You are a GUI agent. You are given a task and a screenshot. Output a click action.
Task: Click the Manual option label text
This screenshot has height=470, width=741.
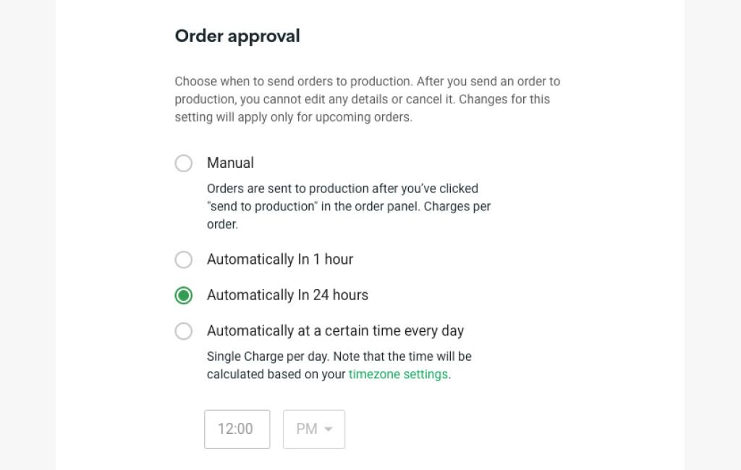[230, 163]
